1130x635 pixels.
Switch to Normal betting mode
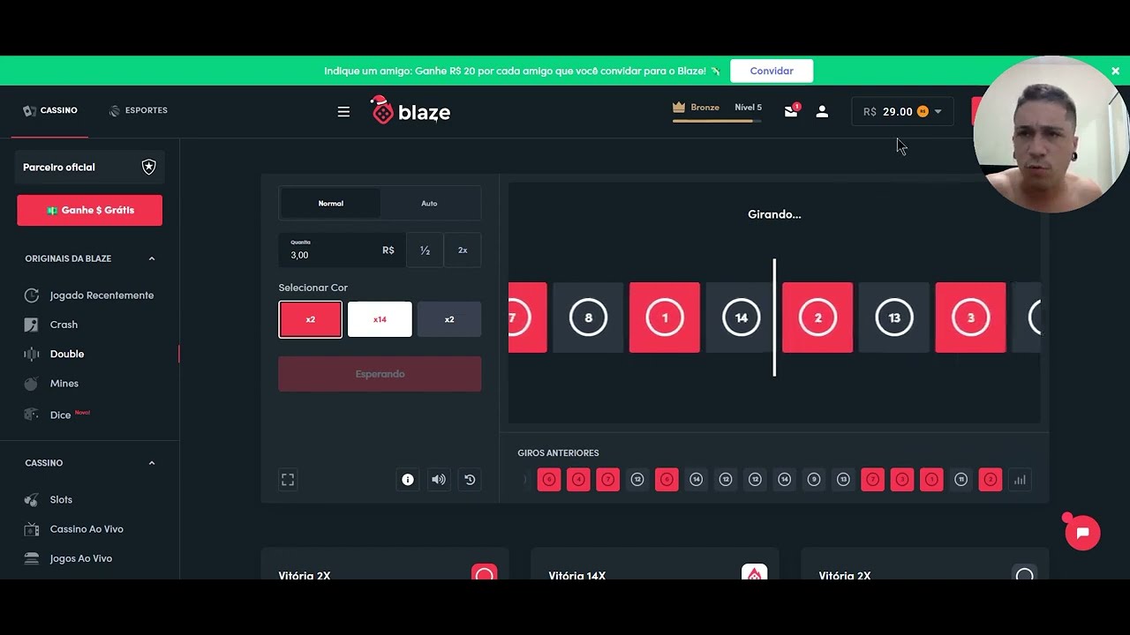[331, 203]
